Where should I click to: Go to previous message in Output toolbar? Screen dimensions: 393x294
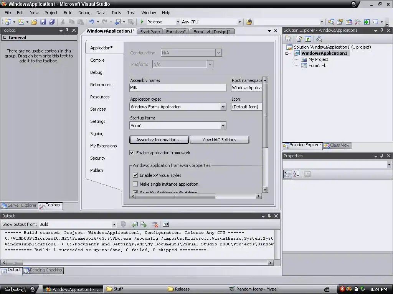[135, 224]
